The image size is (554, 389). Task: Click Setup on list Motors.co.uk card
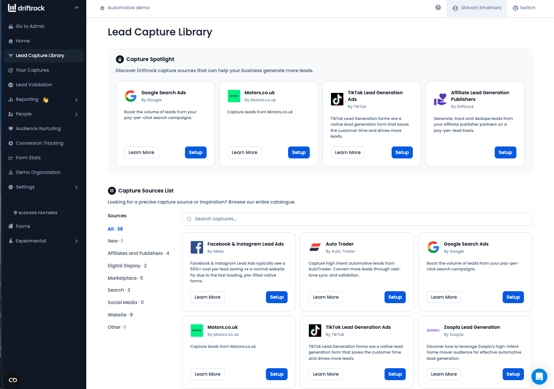coord(277,374)
